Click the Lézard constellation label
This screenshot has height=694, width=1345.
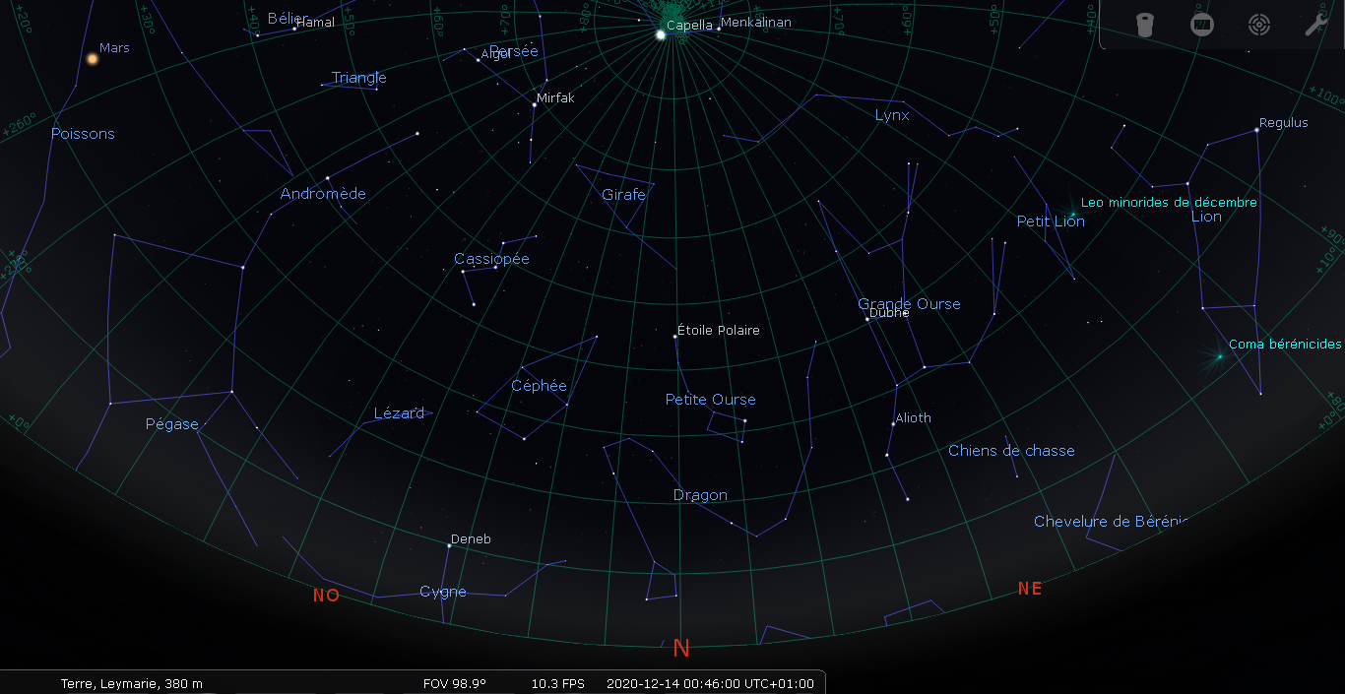pyautogui.click(x=399, y=413)
